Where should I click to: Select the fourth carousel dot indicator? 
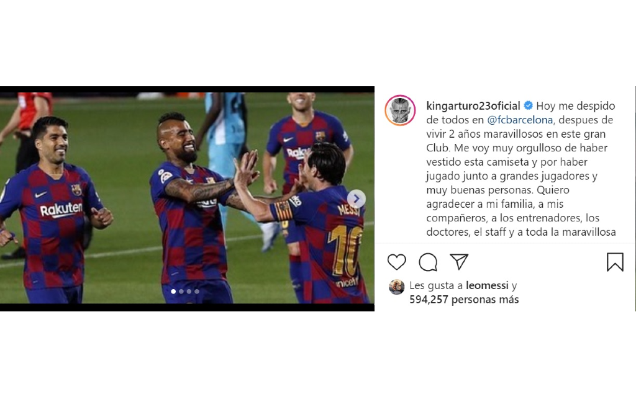coord(197,292)
